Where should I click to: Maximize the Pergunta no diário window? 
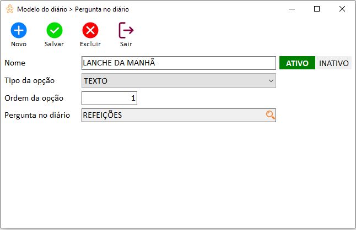pos(317,9)
